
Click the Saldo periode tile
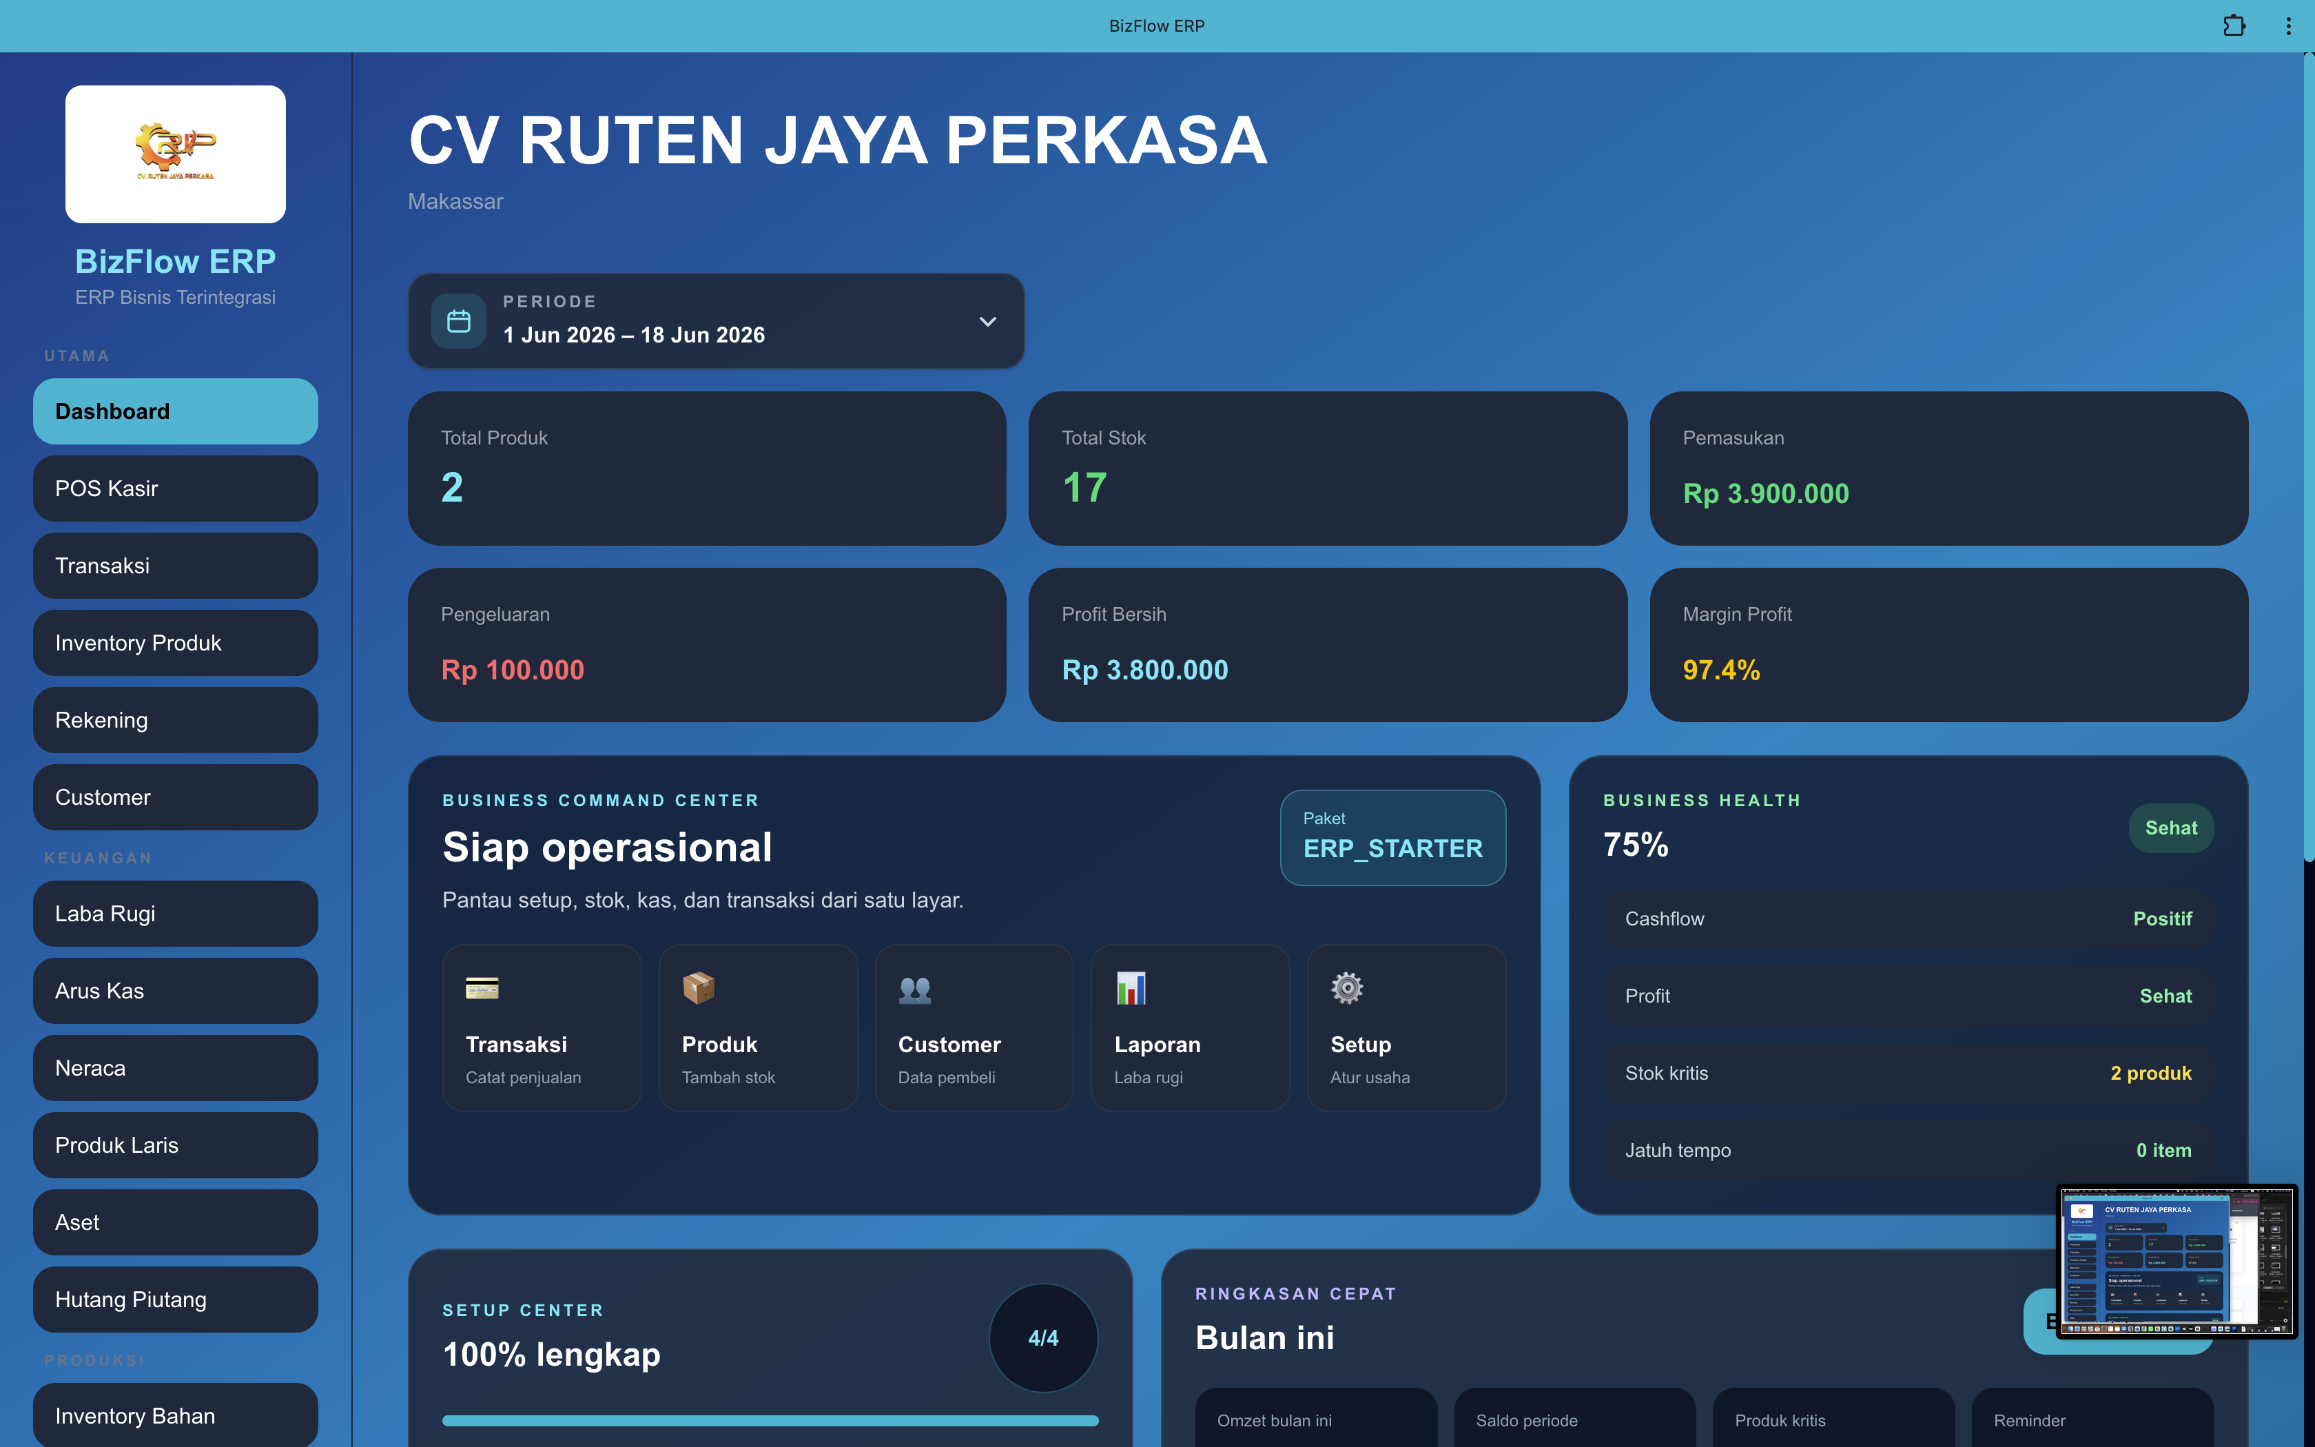coord(1574,1418)
